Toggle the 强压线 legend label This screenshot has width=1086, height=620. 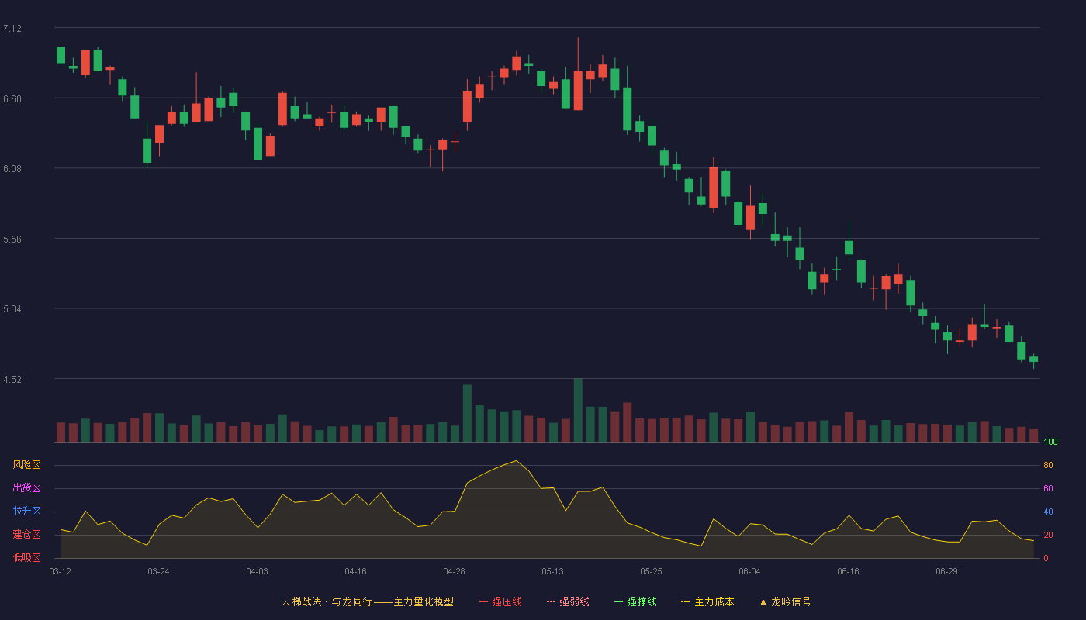pyautogui.click(x=507, y=601)
